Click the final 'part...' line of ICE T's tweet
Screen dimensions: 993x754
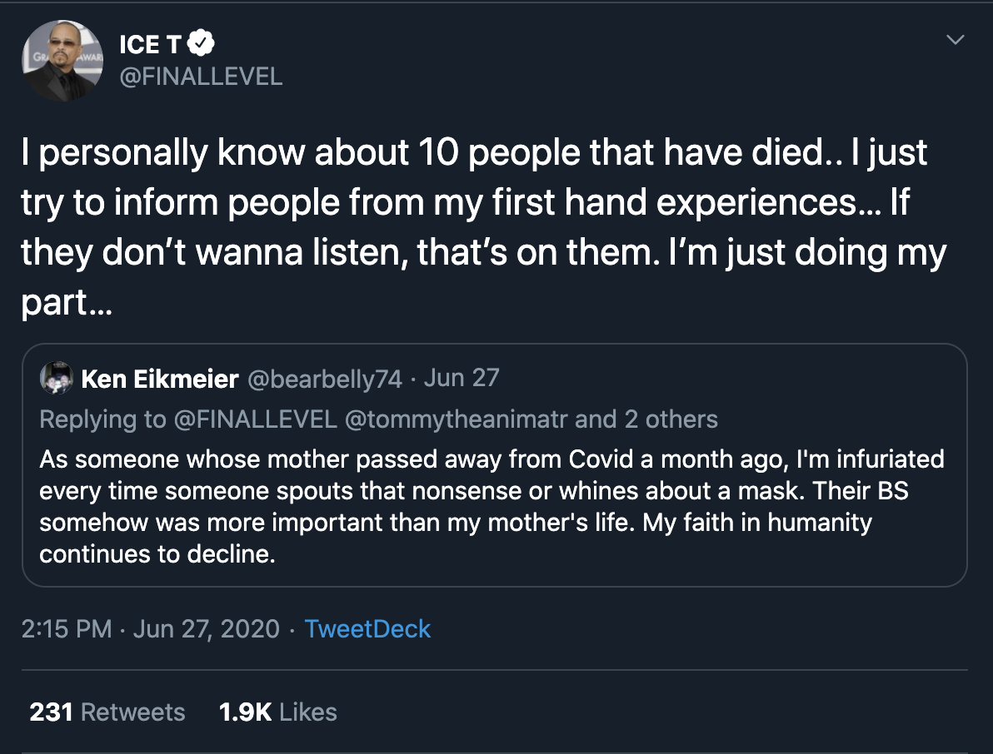(x=66, y=301)
